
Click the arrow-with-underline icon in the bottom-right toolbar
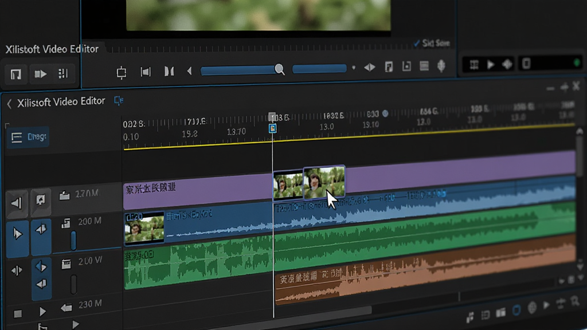(561, 304)
